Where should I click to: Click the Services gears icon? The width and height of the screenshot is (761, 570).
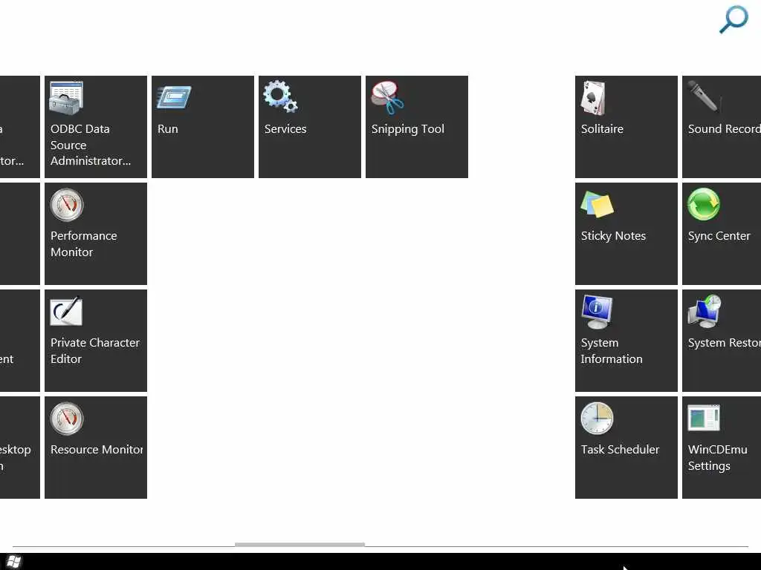point(280,96)
